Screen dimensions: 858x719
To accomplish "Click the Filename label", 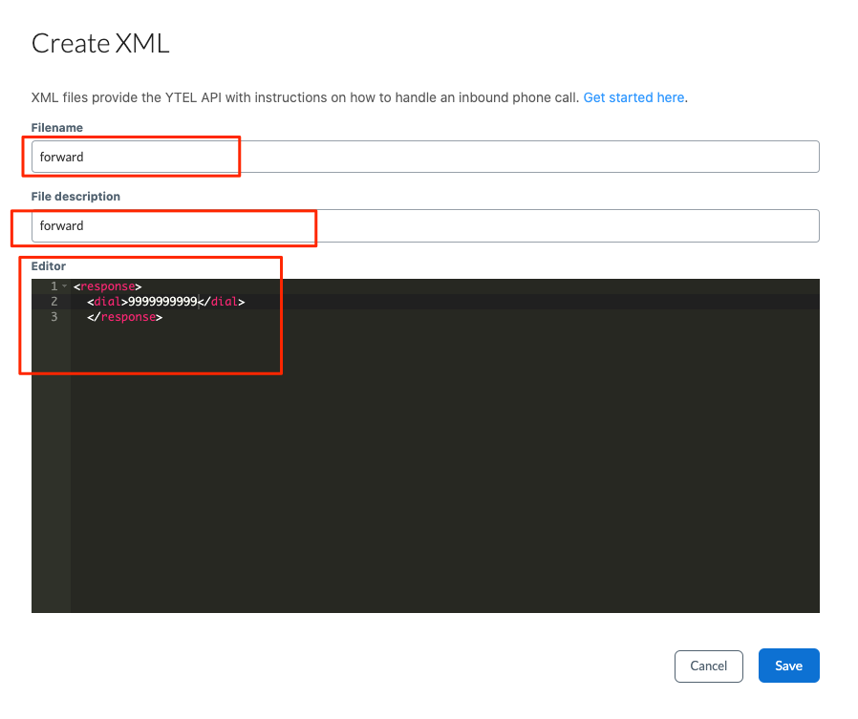I will coord(57,128).
